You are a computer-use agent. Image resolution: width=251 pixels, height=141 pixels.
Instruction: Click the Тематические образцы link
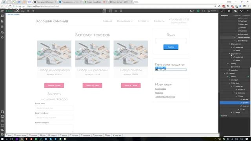pyautogui.click(x=165, y=97)
